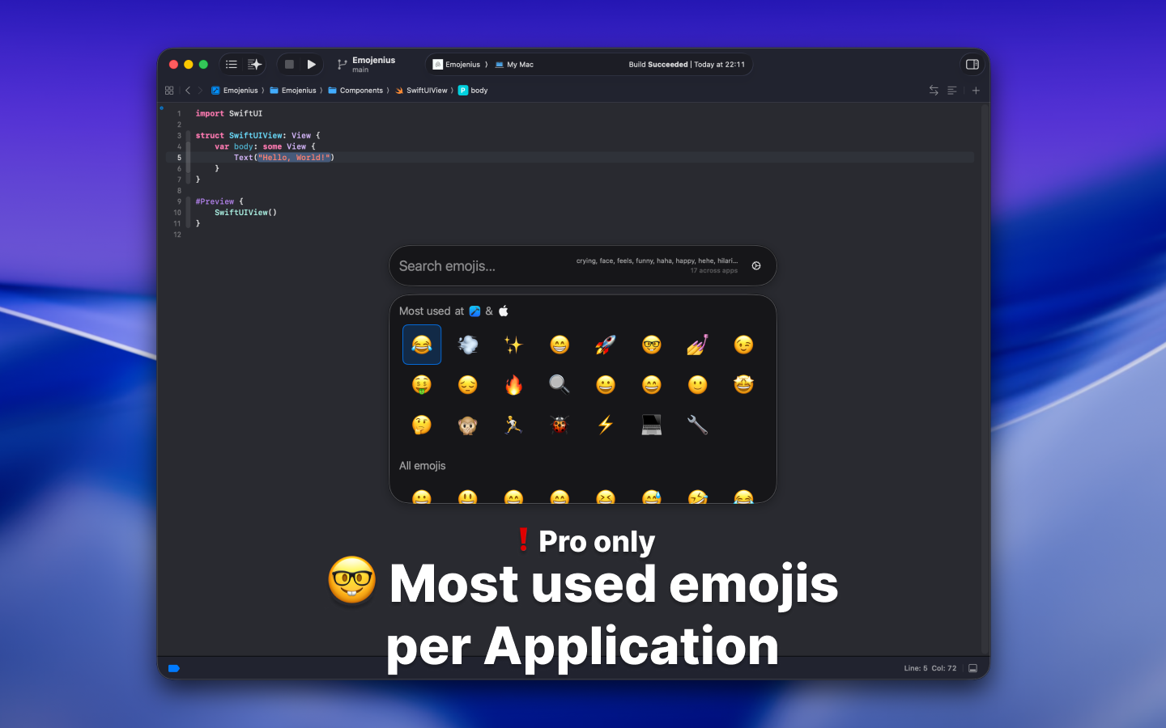Toggle the inspectors panel icon
This screenshot has height=728, width=1166.
[972, 64]
